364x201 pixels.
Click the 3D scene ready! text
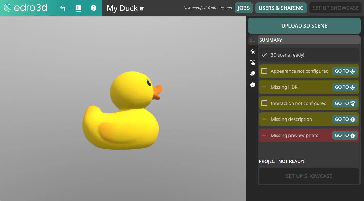[x=287, y=55]
